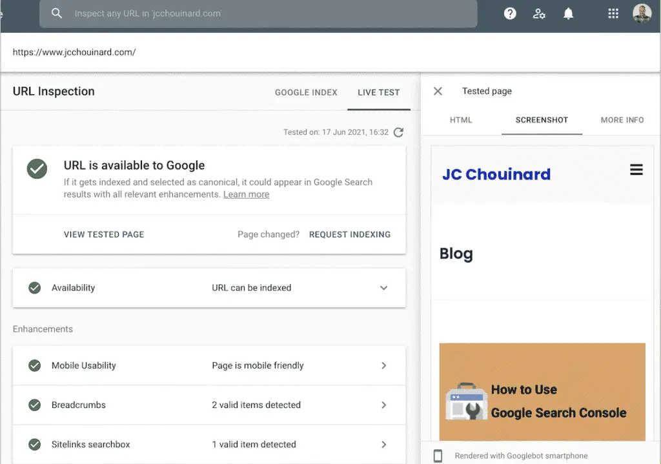Click 'Rendered with Googlebot smartphone' text
The image size is (661, 464).
[521, 456]
